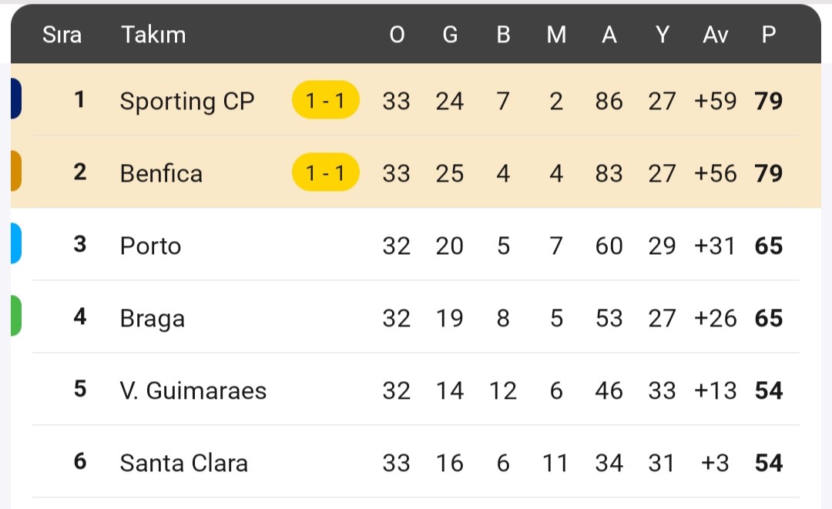Select Porto in the standings
This screenshot has width=832, height=509.
tap(151, 246)
